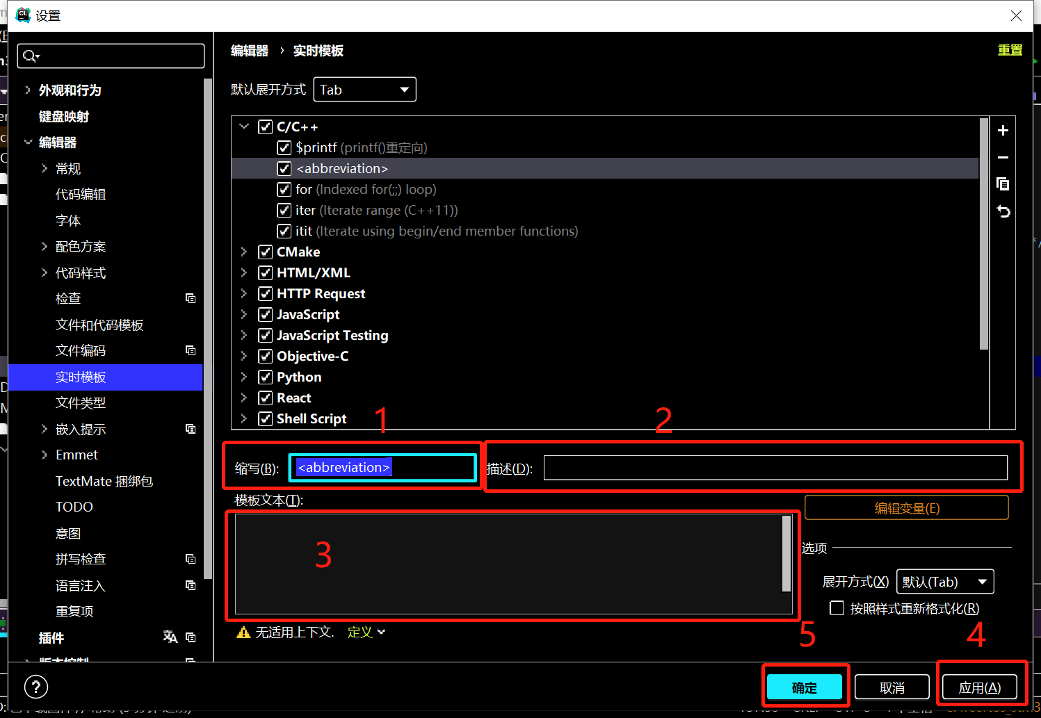1041x718 pixels.
Task: Click the settings tree vertical scrollbar
Action: coord(207,328)
